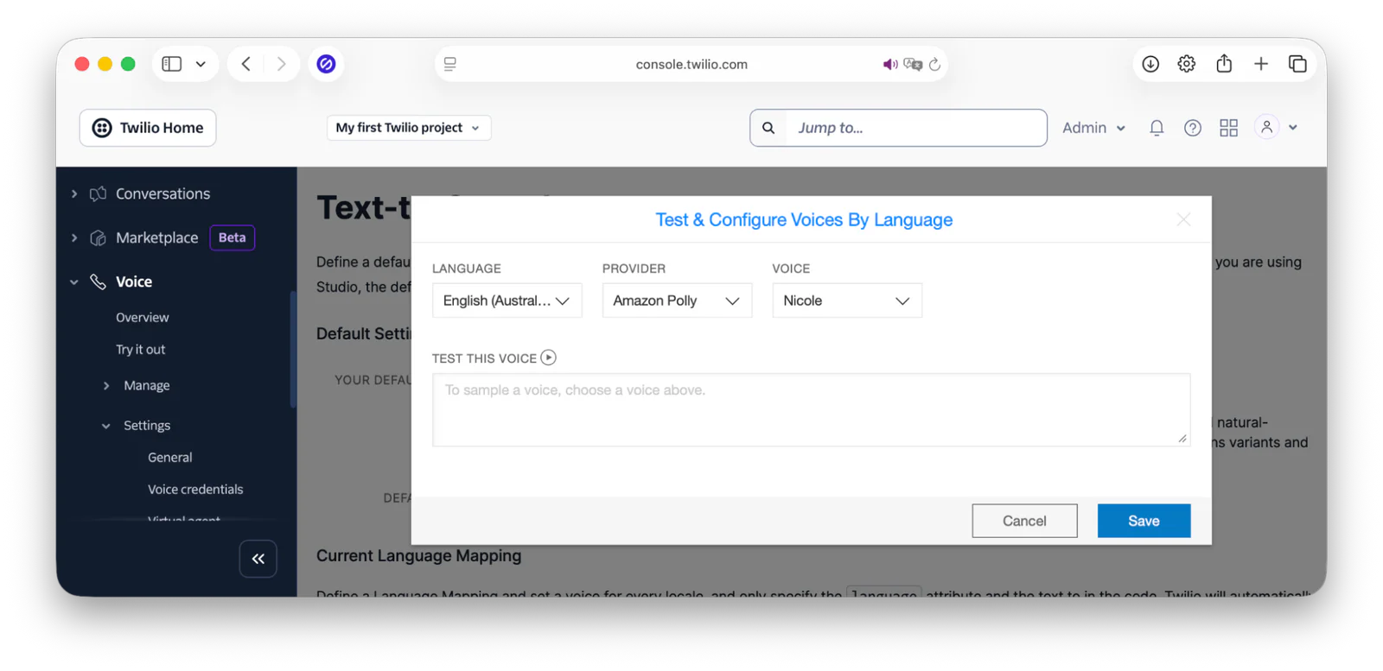View notifications with the bell icon
The image size is (1383, 671).
1157,128
